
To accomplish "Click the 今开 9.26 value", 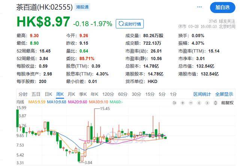I will coord(84,36).
